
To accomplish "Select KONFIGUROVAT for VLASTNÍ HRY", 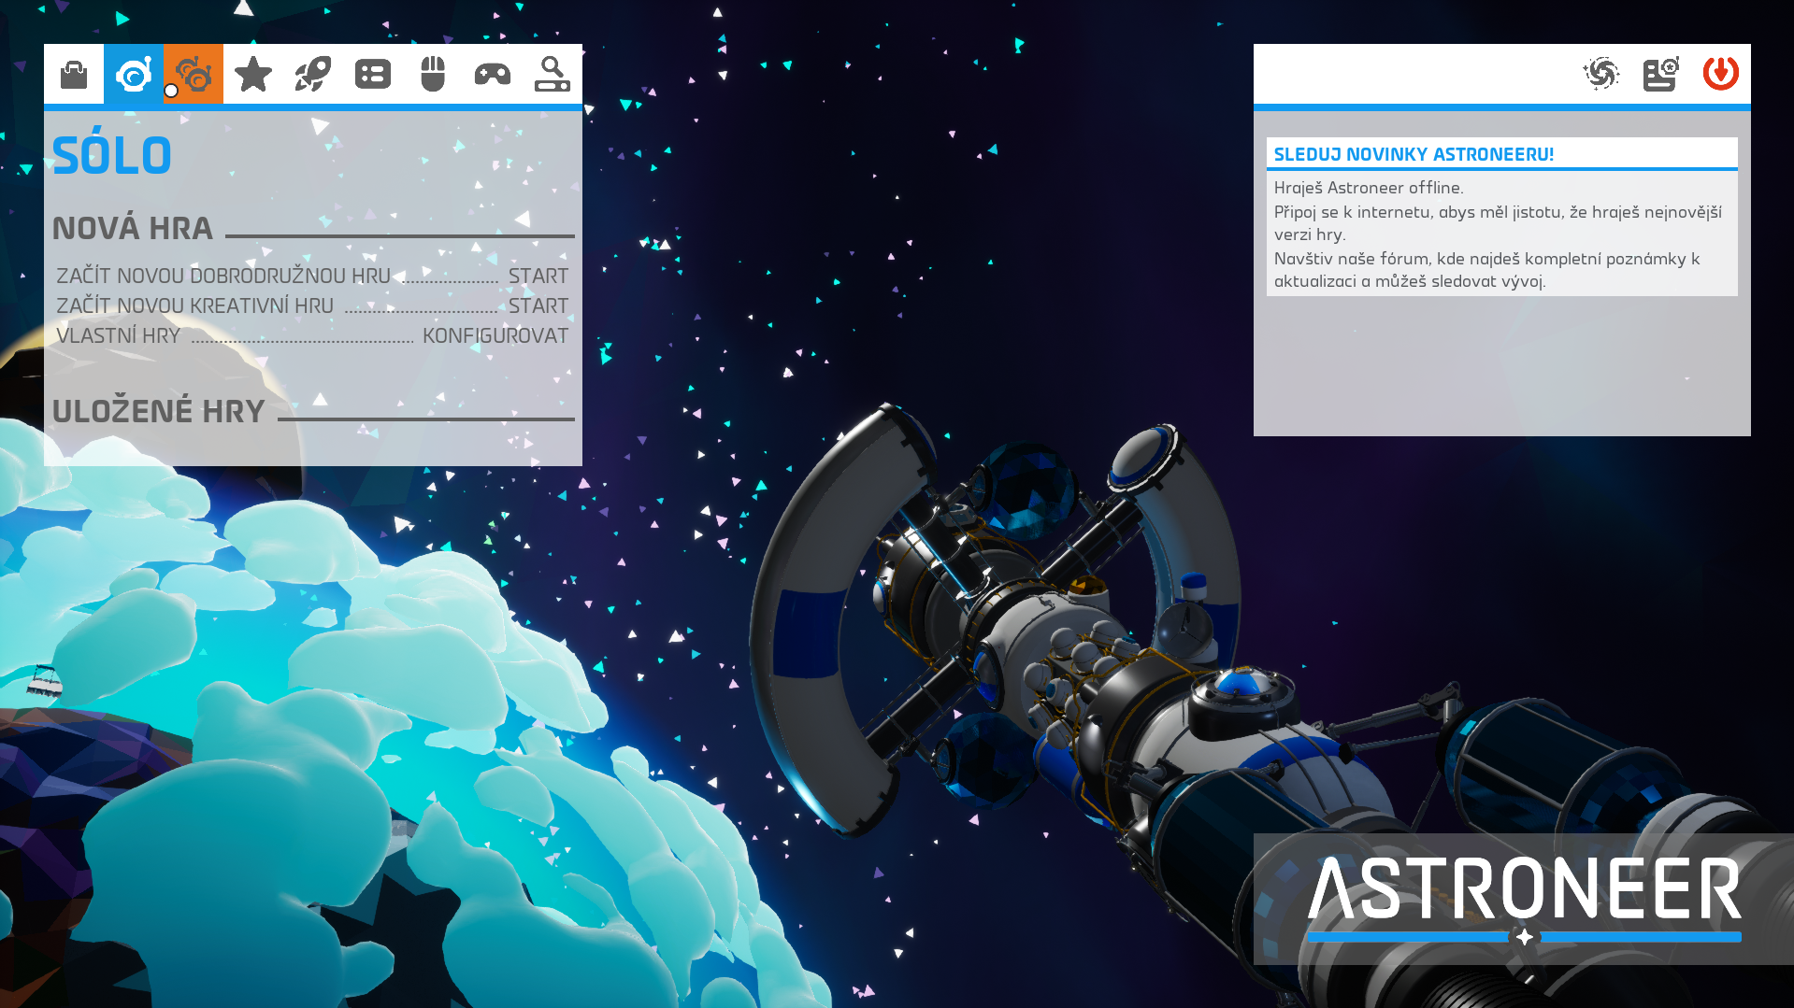I will click(495, 335).
